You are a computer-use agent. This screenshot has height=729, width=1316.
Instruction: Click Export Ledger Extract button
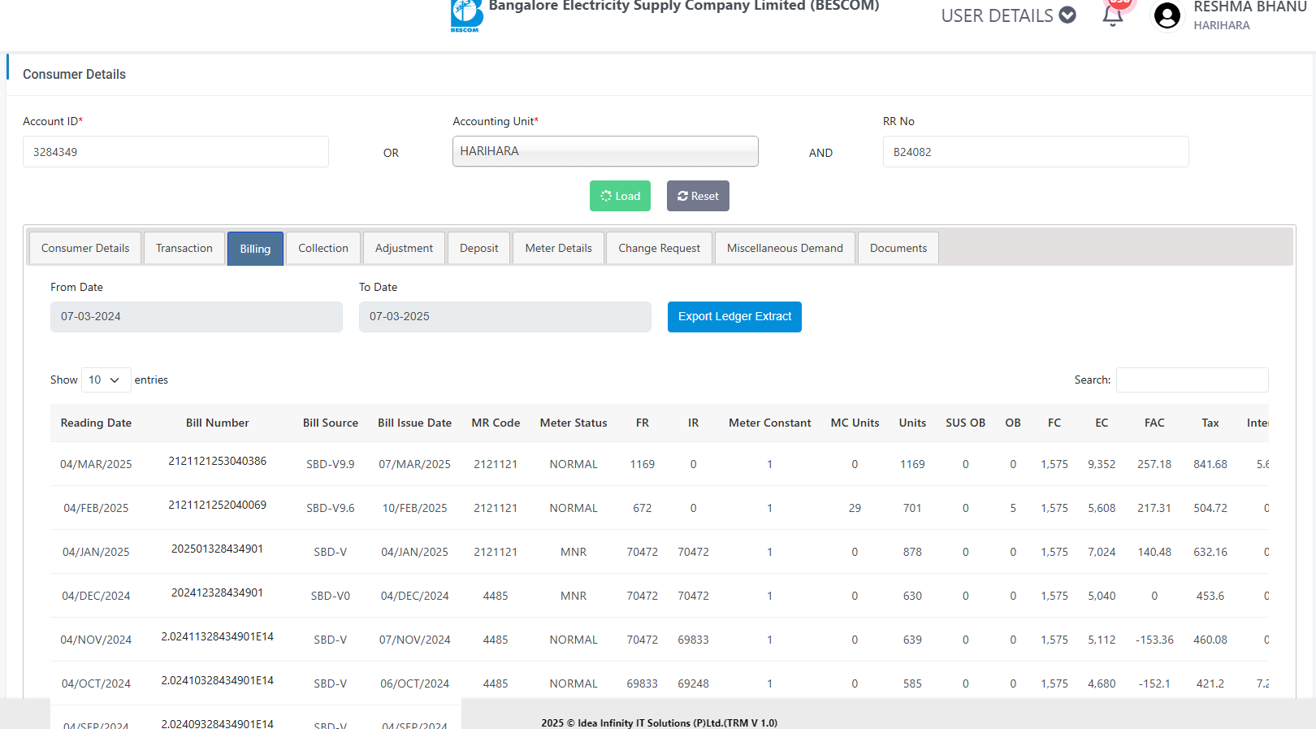coord(734,317)
